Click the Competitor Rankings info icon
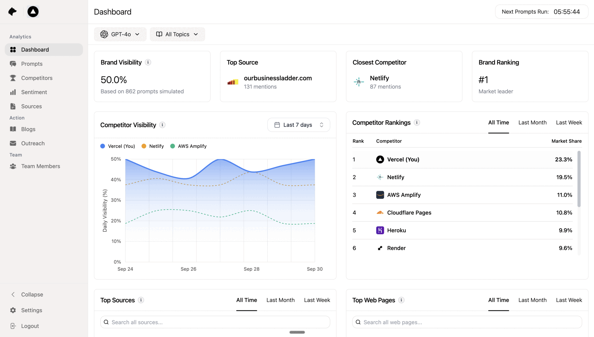The width and height of the screenshot is (594, 337). click(417, 123)
